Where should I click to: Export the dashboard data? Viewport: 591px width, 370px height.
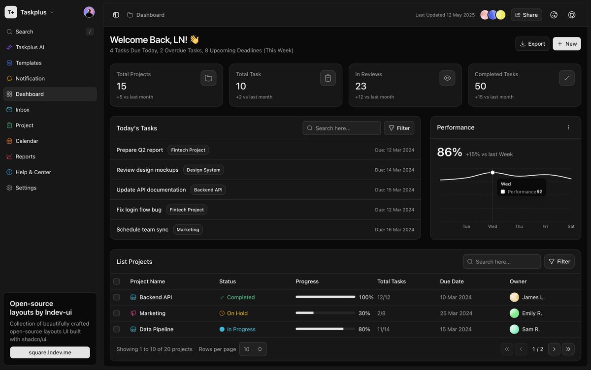pos(532,43)
